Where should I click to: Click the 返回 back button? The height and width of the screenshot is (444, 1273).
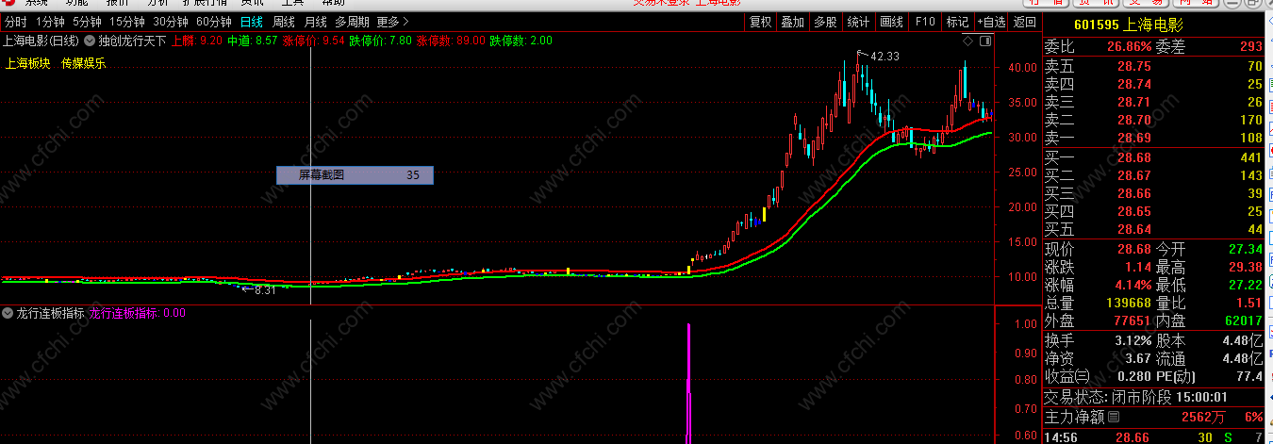pos(1024,22)
